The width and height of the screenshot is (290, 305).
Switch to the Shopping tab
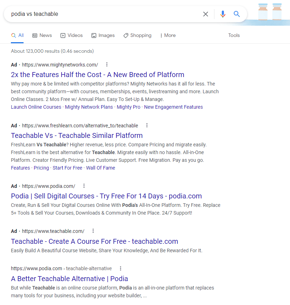click(x=137, y=36)
